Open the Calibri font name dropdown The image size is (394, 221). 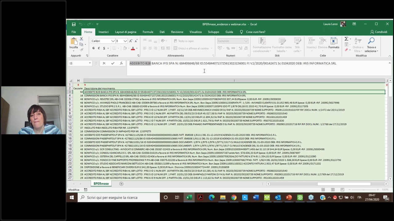113,41
